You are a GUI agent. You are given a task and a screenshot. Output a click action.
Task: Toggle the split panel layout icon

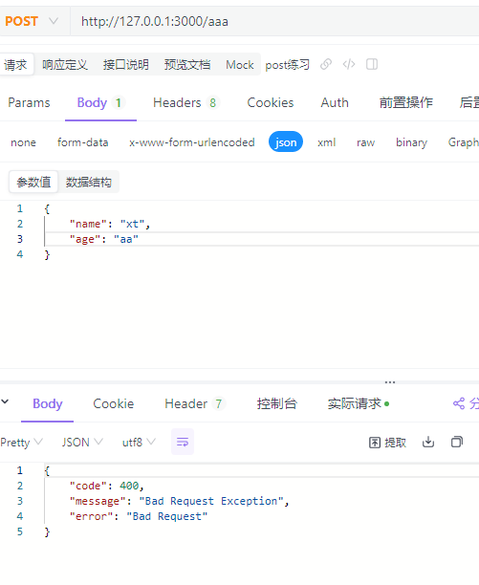tap(372, 65)
